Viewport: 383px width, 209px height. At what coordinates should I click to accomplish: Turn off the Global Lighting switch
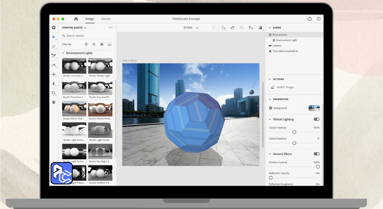tap(316, 119)
